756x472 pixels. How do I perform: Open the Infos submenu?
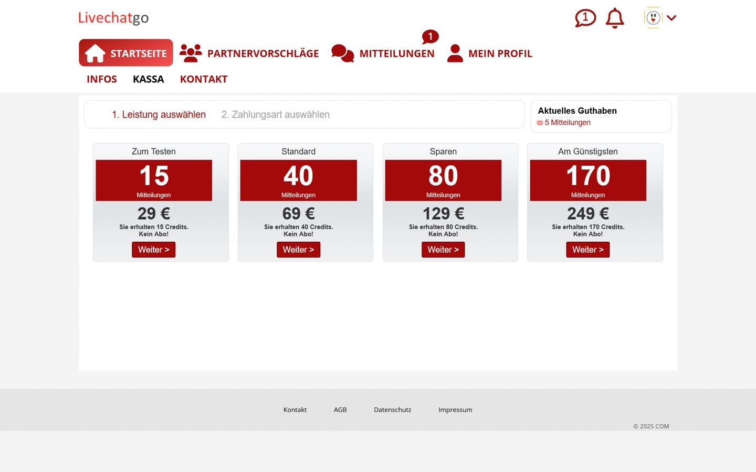[x=102, y=79]
